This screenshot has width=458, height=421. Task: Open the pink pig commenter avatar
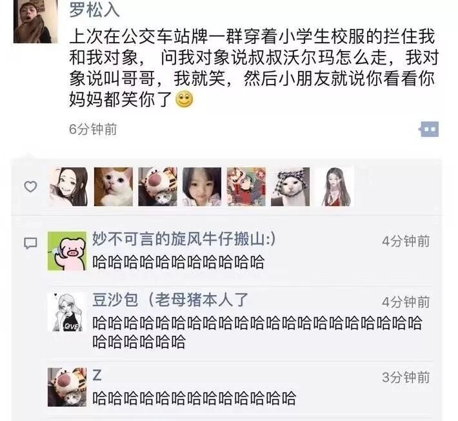[x=67, y=251]
